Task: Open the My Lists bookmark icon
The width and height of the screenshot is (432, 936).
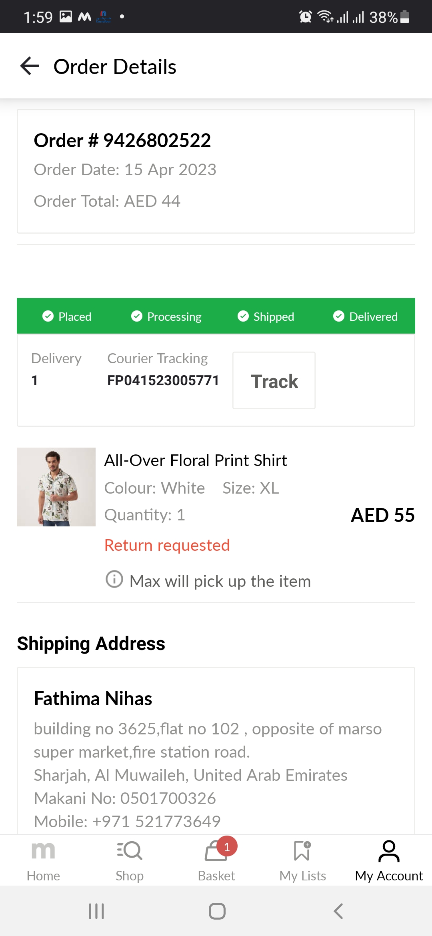Action: point(302,850)
